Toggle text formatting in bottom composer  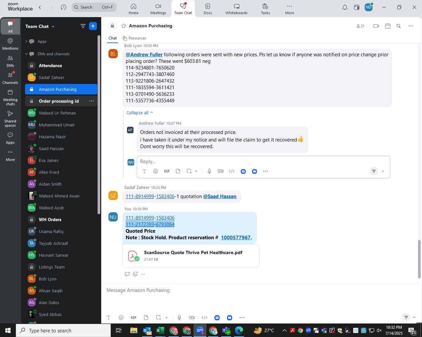(x=108, y=318)
